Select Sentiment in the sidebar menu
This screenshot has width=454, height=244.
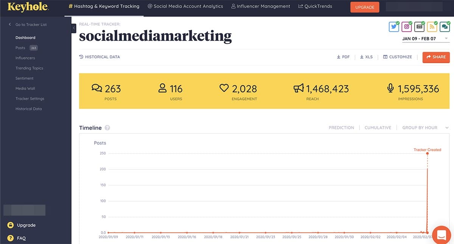[24, 78]
